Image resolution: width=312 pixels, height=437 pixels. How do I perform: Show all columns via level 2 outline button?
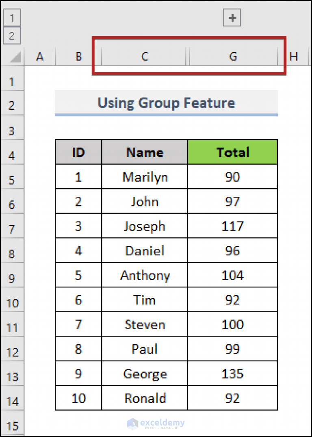click(12, 36)
